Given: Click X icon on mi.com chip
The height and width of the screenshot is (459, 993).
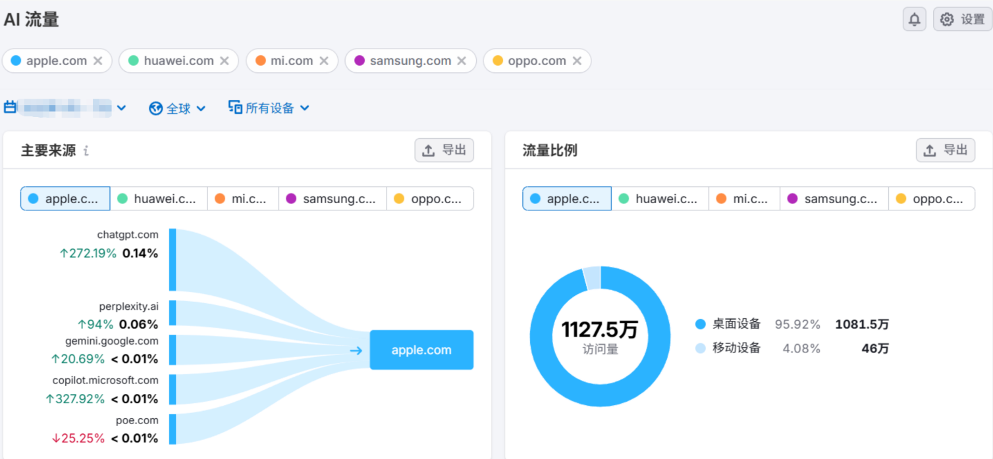Looking at the screenshot, I should tap(324, 60).
